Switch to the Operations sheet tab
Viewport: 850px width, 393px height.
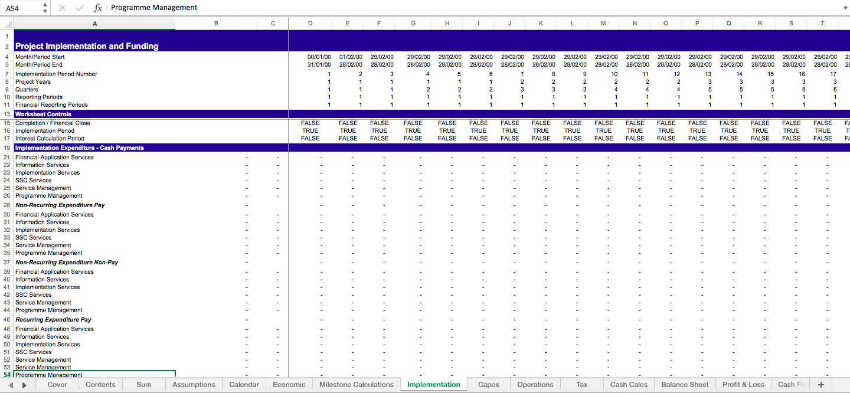(535, 385)
